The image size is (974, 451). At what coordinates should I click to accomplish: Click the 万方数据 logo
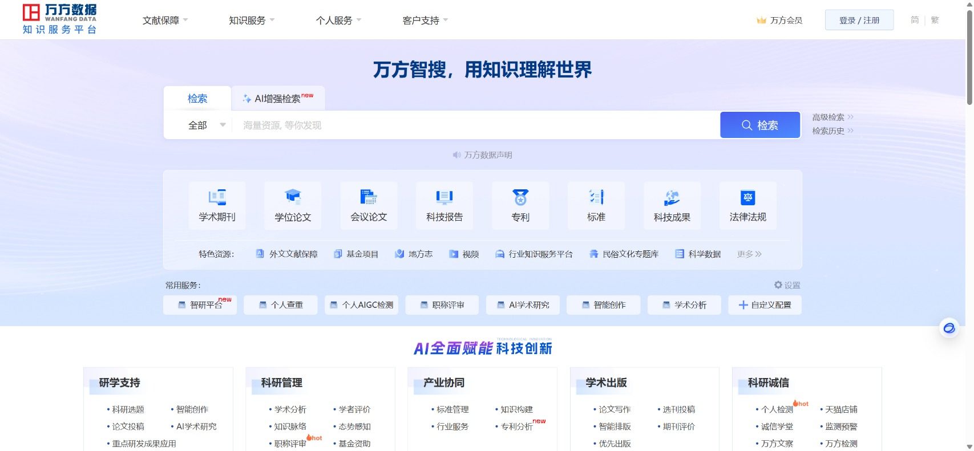pos(59,19)
